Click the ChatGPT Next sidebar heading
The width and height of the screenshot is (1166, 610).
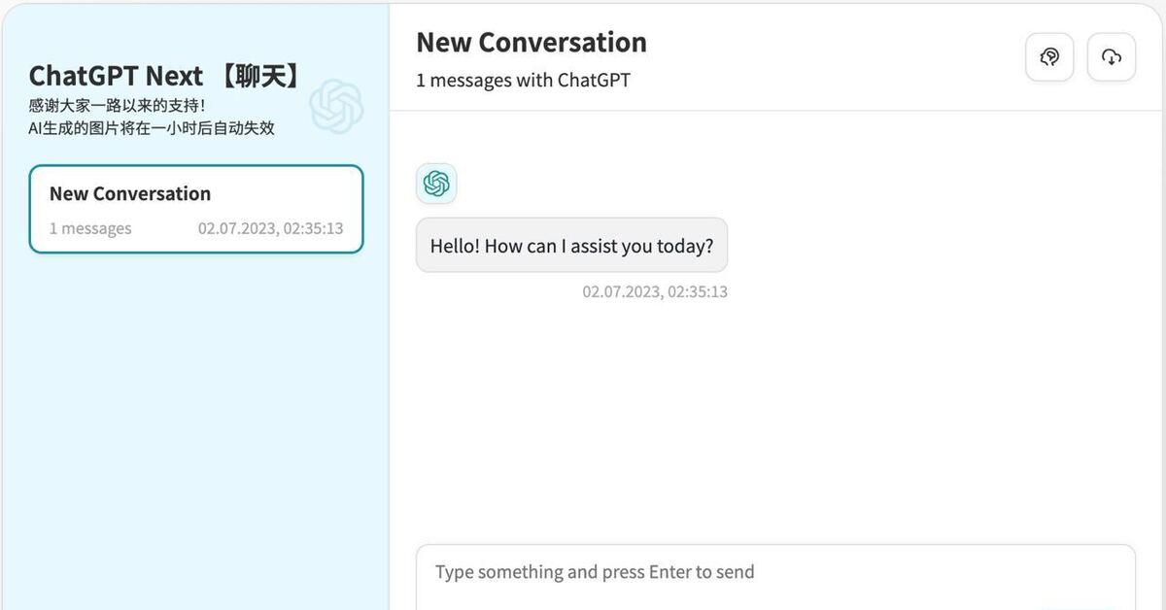[x=117, y=76]
